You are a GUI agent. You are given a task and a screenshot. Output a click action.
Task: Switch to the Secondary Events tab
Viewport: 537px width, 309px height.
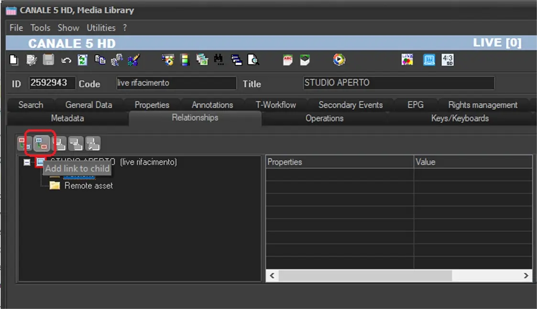(x=351, y=105)
